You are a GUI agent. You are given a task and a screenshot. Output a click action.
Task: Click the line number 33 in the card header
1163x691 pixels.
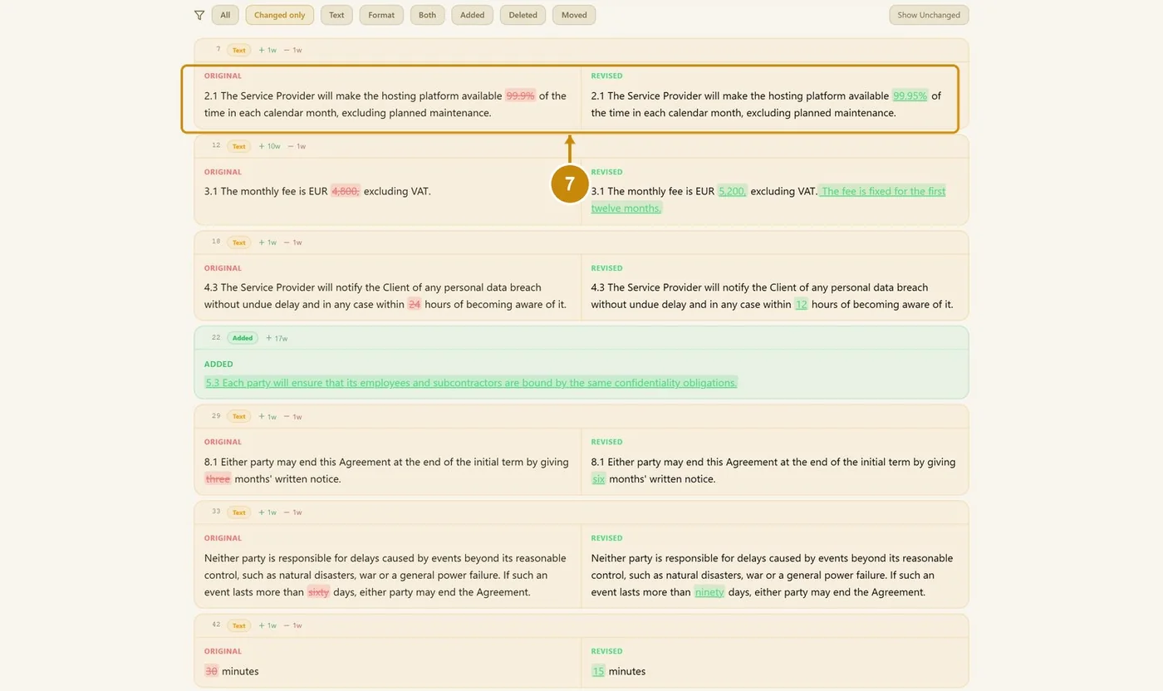(x=216, y=512)
